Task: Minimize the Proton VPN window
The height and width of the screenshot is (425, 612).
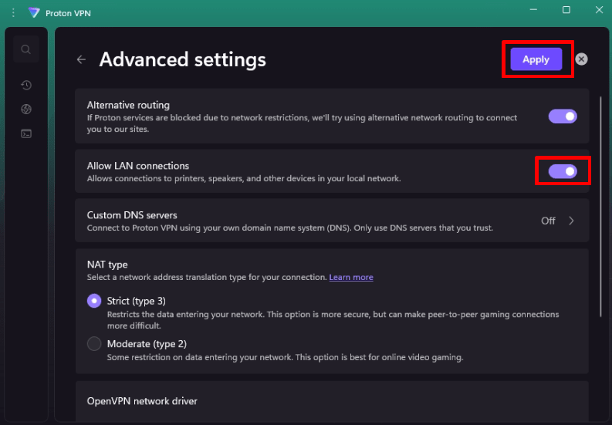Action: tap(533, 10)
